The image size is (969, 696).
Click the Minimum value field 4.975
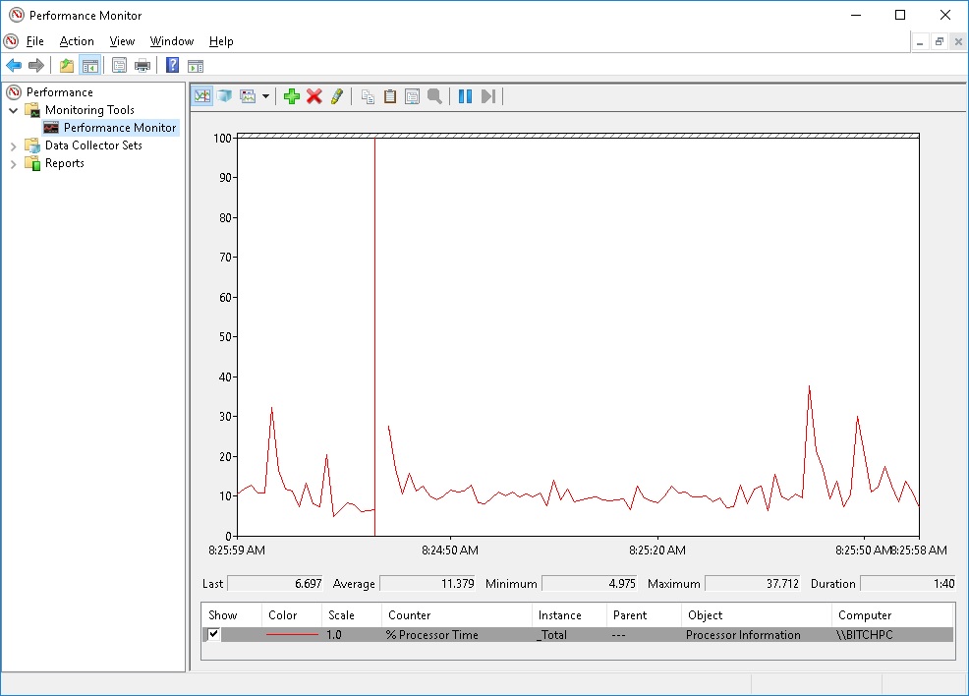pyautogui.click(x=590, y=584)
